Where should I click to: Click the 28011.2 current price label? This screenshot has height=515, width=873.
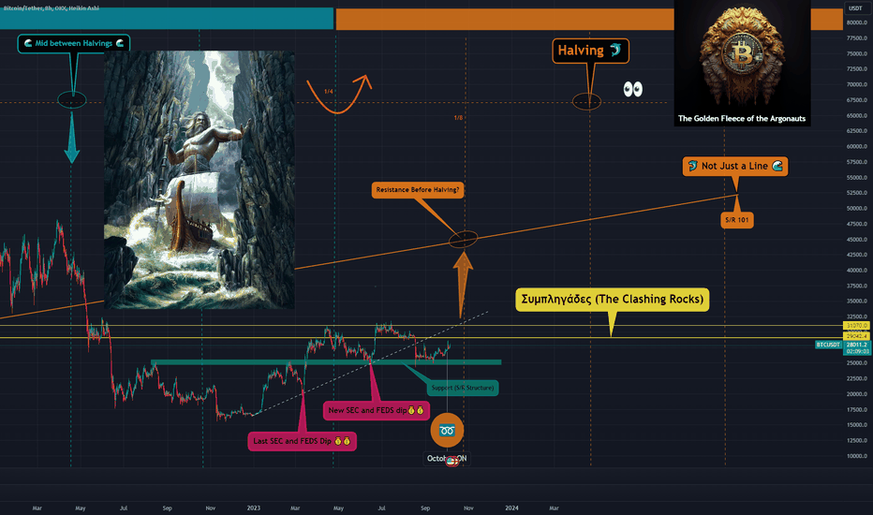coord(856,345)
